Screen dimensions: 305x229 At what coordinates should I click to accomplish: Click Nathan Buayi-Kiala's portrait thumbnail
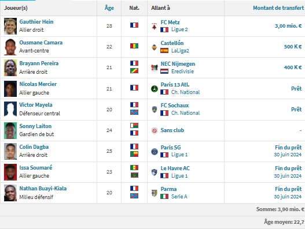pos(10,193)
